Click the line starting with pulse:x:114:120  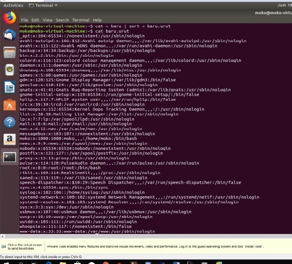tap(109, 163)
